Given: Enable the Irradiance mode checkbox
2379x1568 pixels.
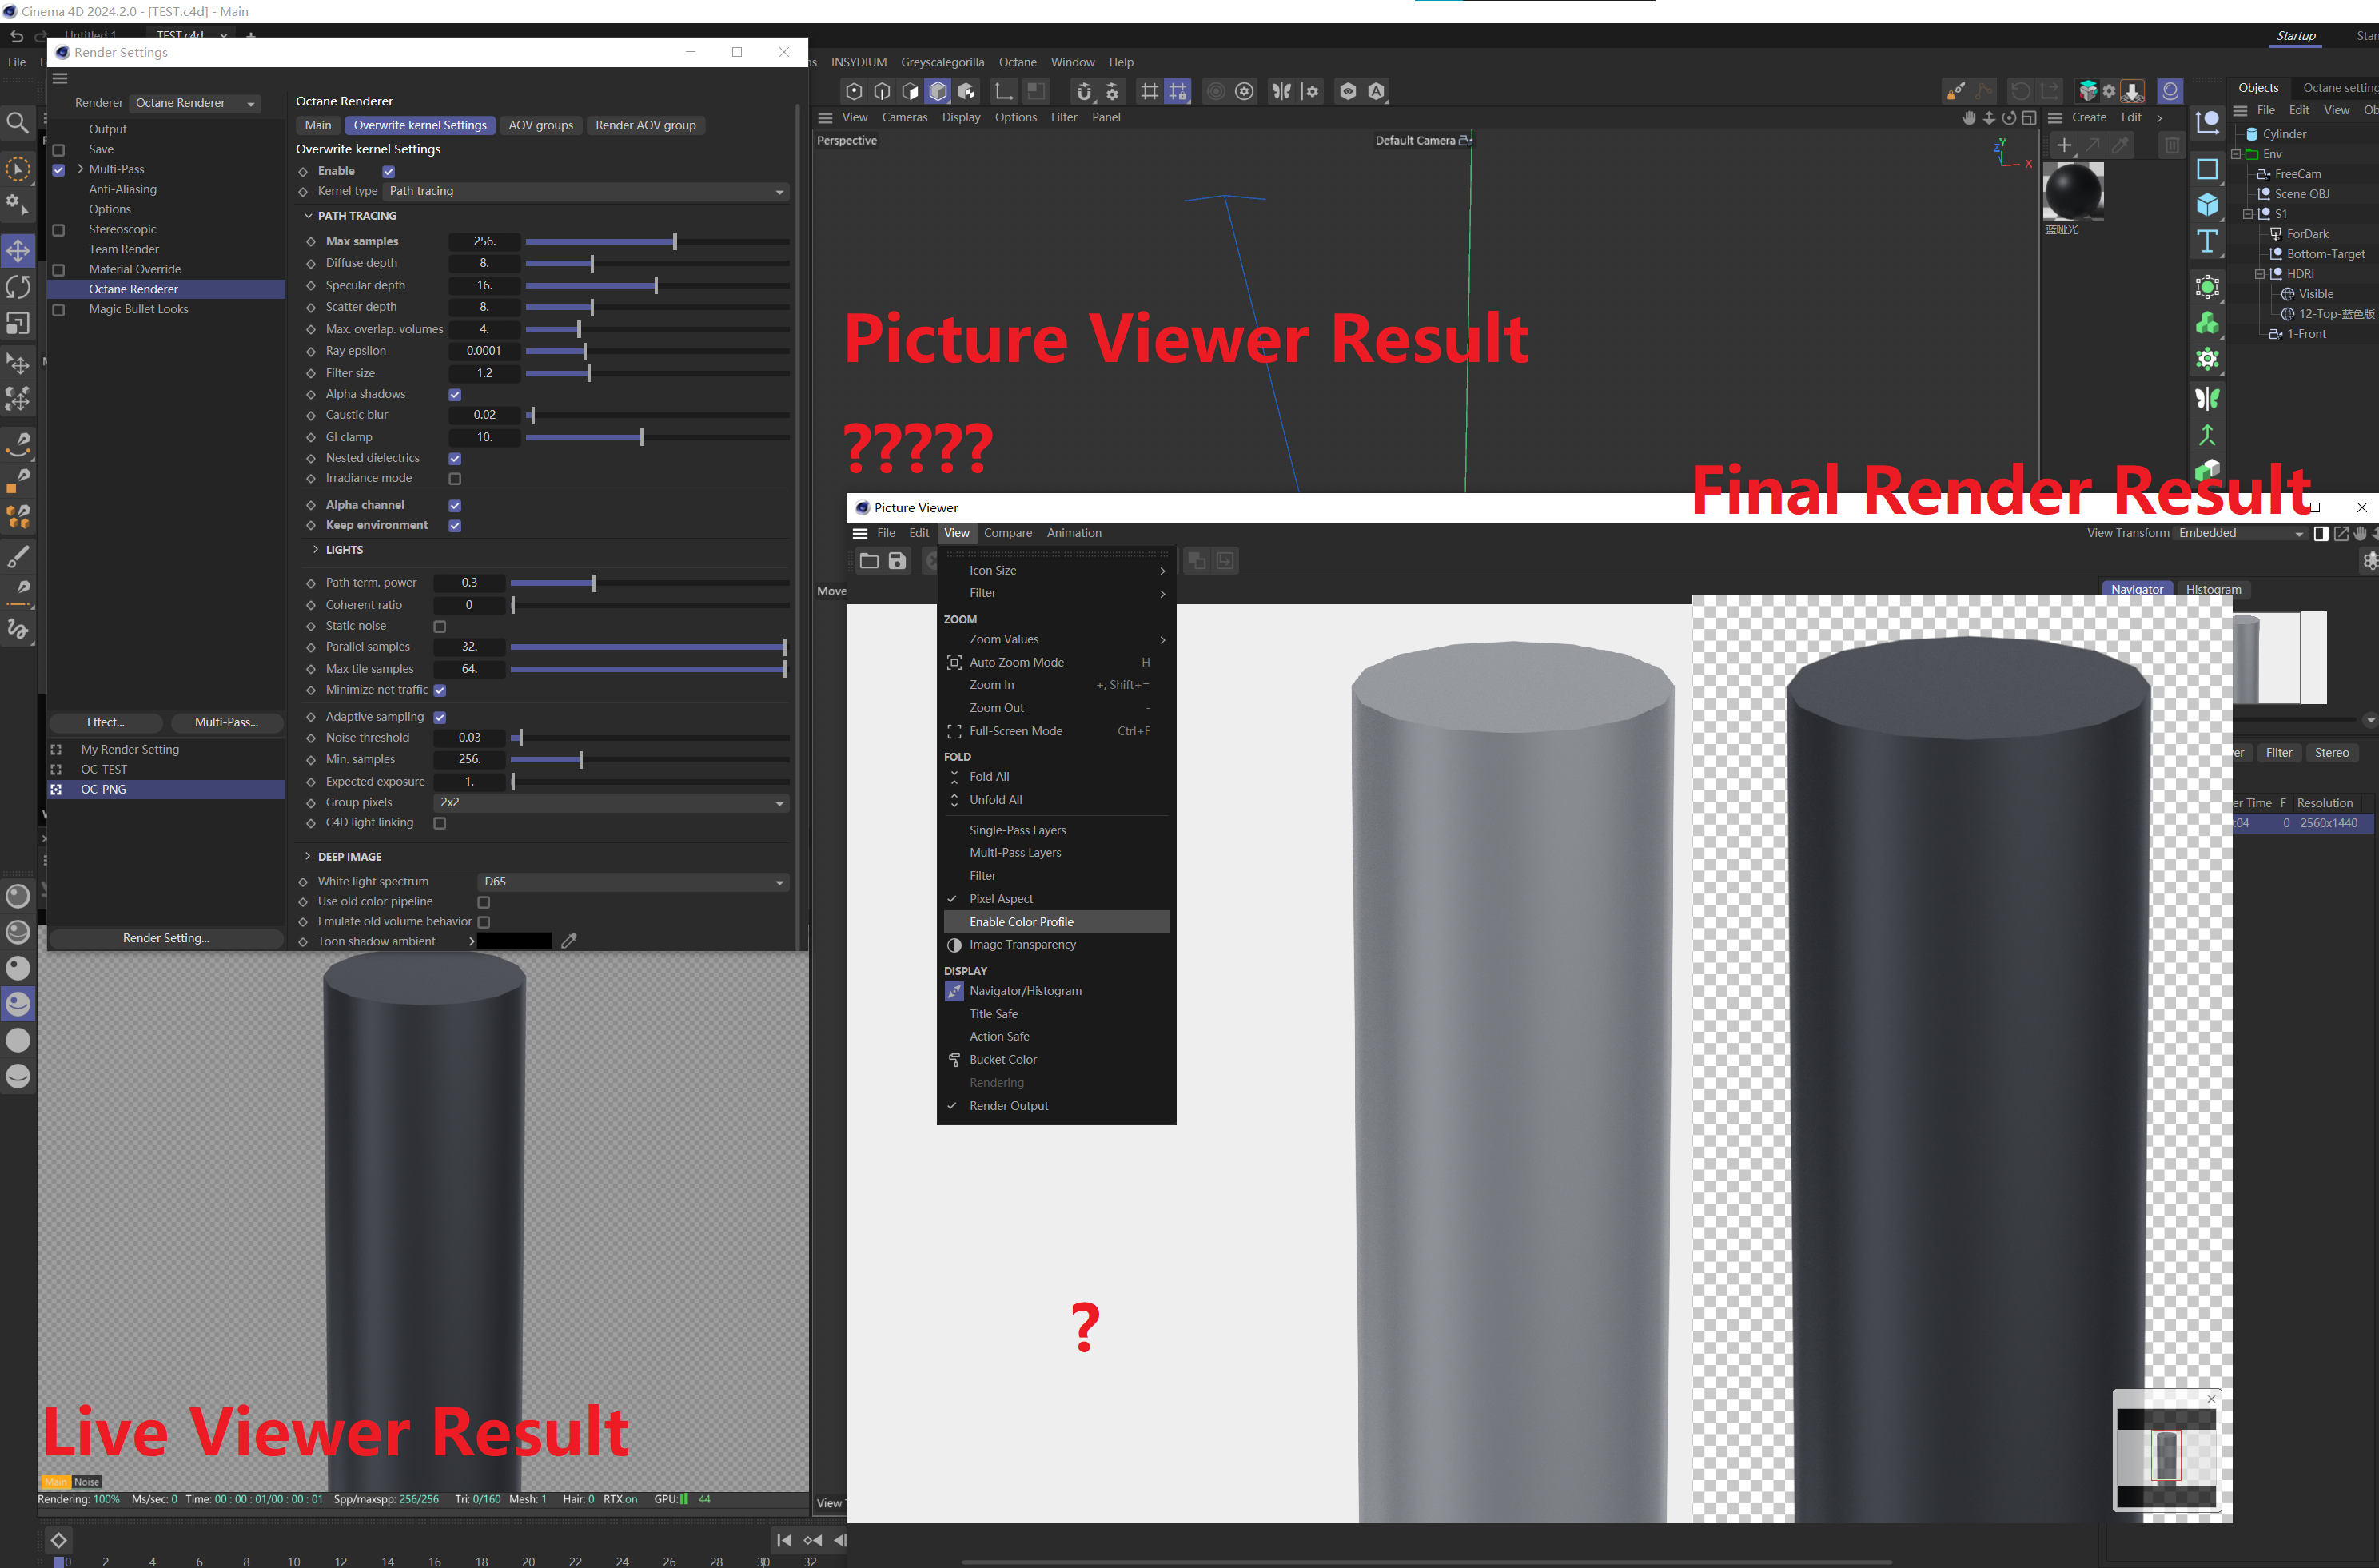Looking at the screenshot, I should pos(455,478).
